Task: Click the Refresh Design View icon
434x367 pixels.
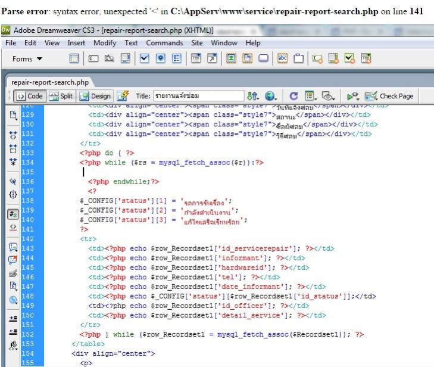Action: [294, 95]
